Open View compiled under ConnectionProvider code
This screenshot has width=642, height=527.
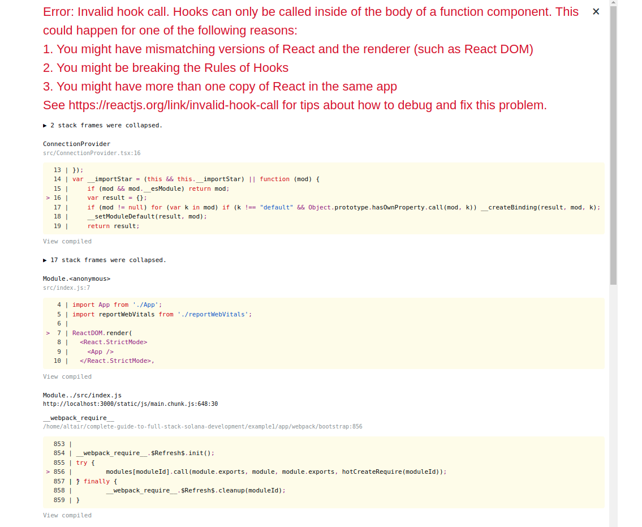67,241
